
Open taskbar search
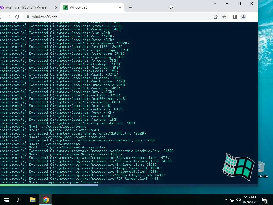(x=19, y=200)
